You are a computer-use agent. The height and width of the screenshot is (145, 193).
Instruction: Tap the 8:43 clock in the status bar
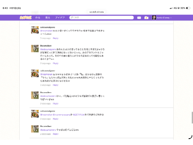coord(5,8)
